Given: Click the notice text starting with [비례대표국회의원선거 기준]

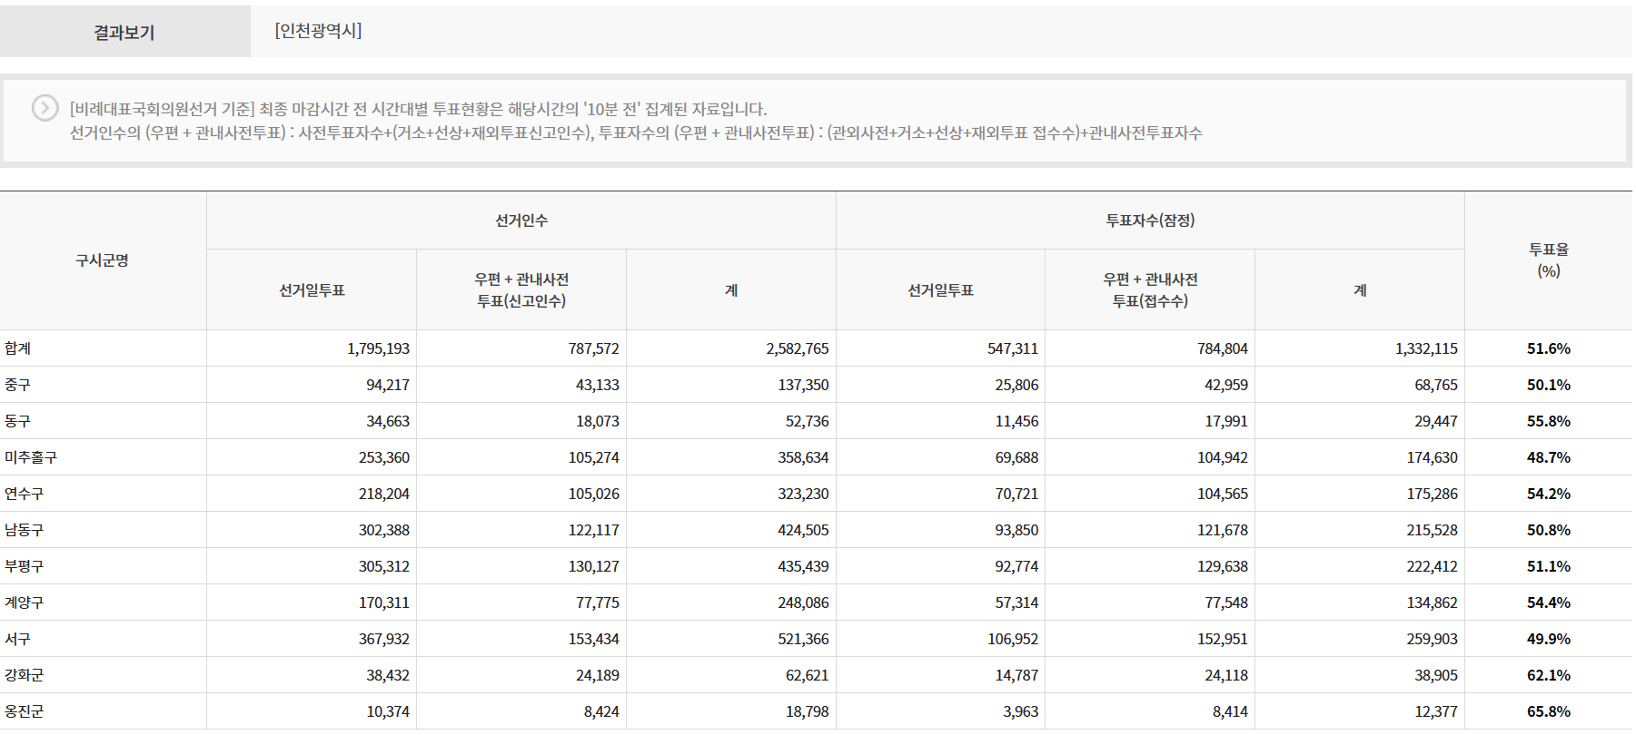Looking at the screenshot, I should (418, 109).
